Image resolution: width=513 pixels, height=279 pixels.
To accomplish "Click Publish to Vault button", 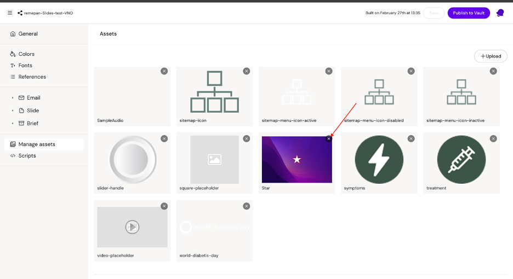I will tap(469, 13).
